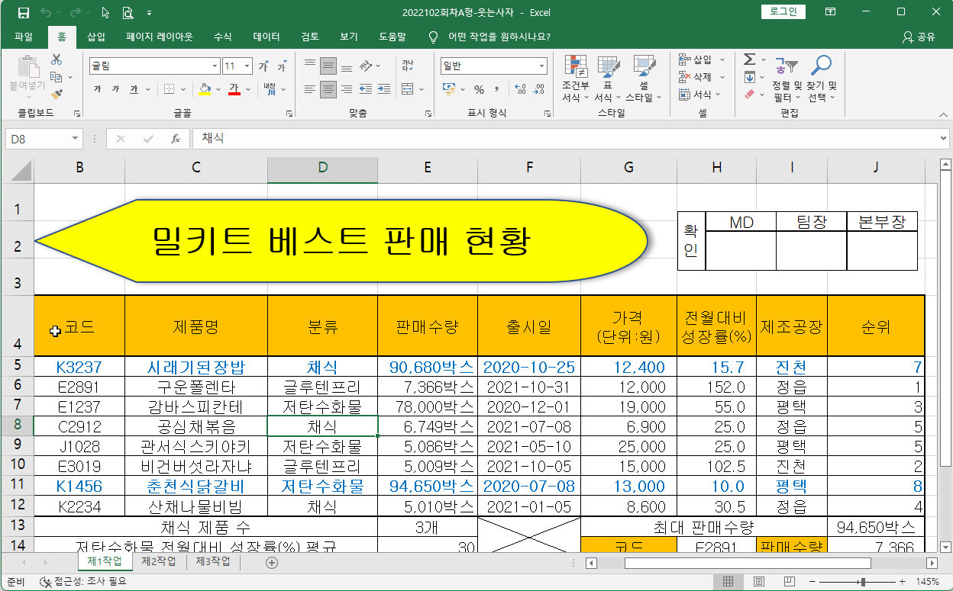The image size is (953, 591).
Task: Apply comma style format
Action: pos(497,89)
